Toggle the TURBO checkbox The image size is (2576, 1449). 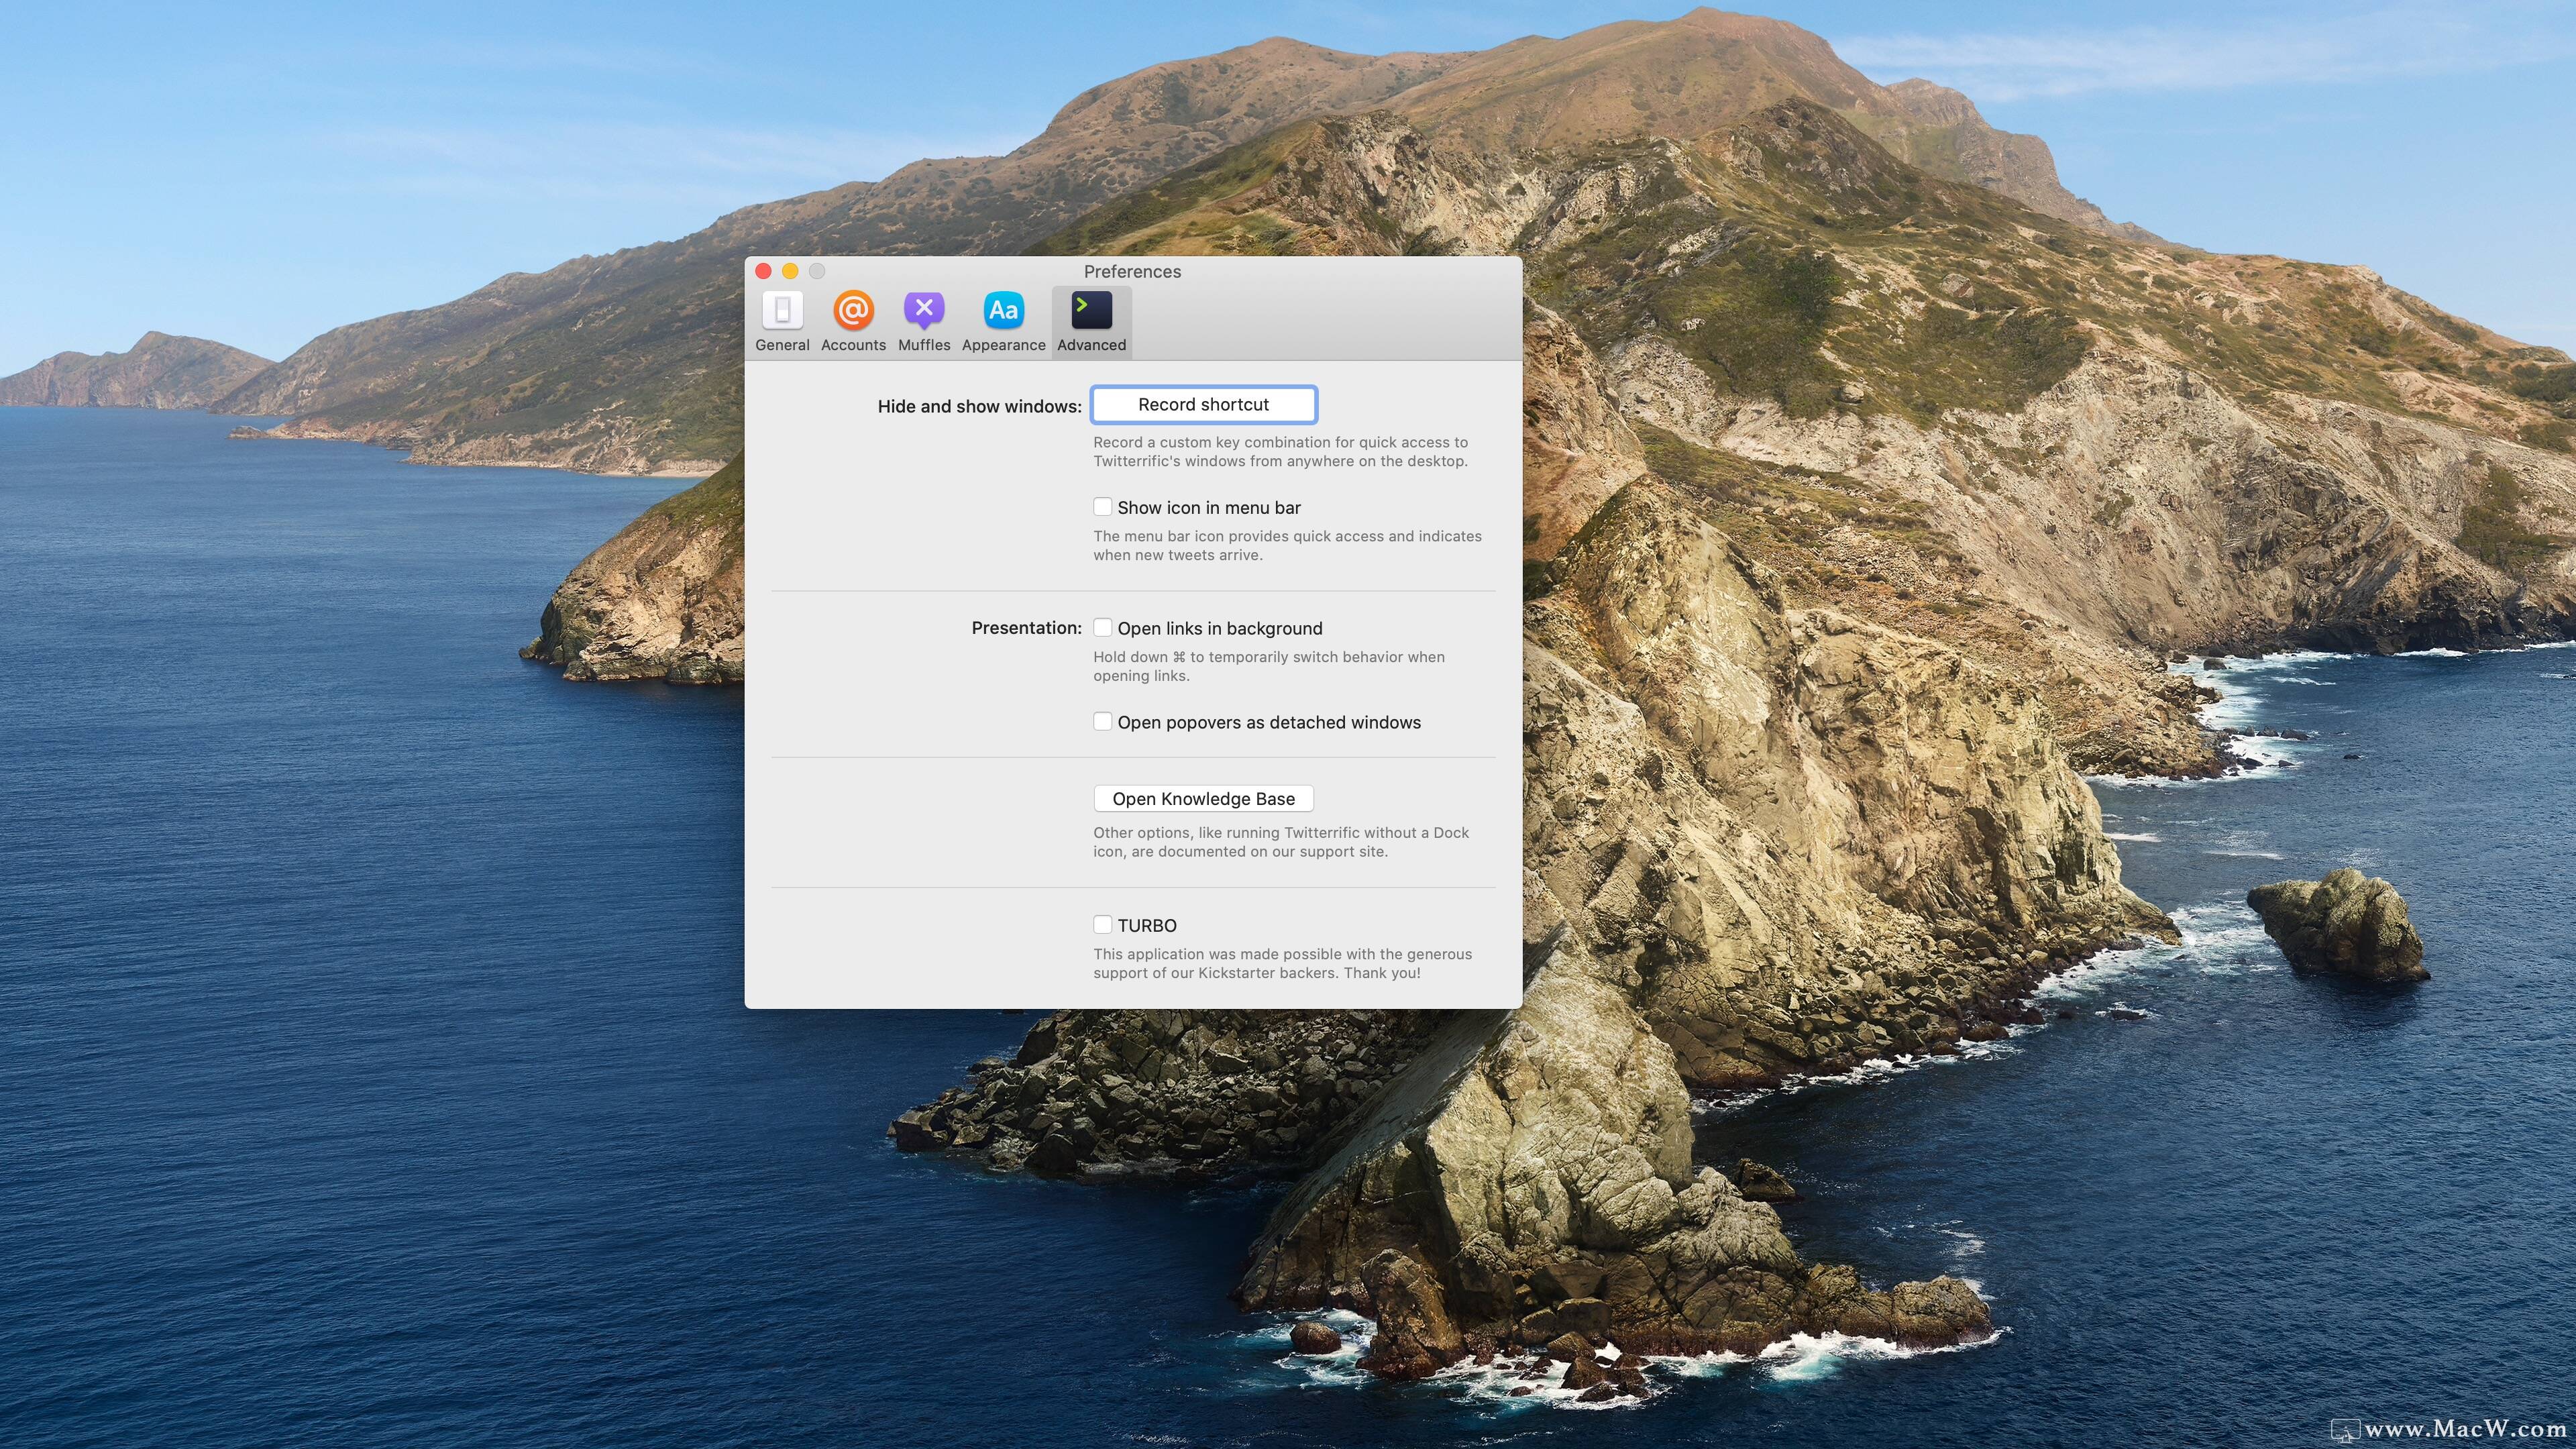[1102, 925]
